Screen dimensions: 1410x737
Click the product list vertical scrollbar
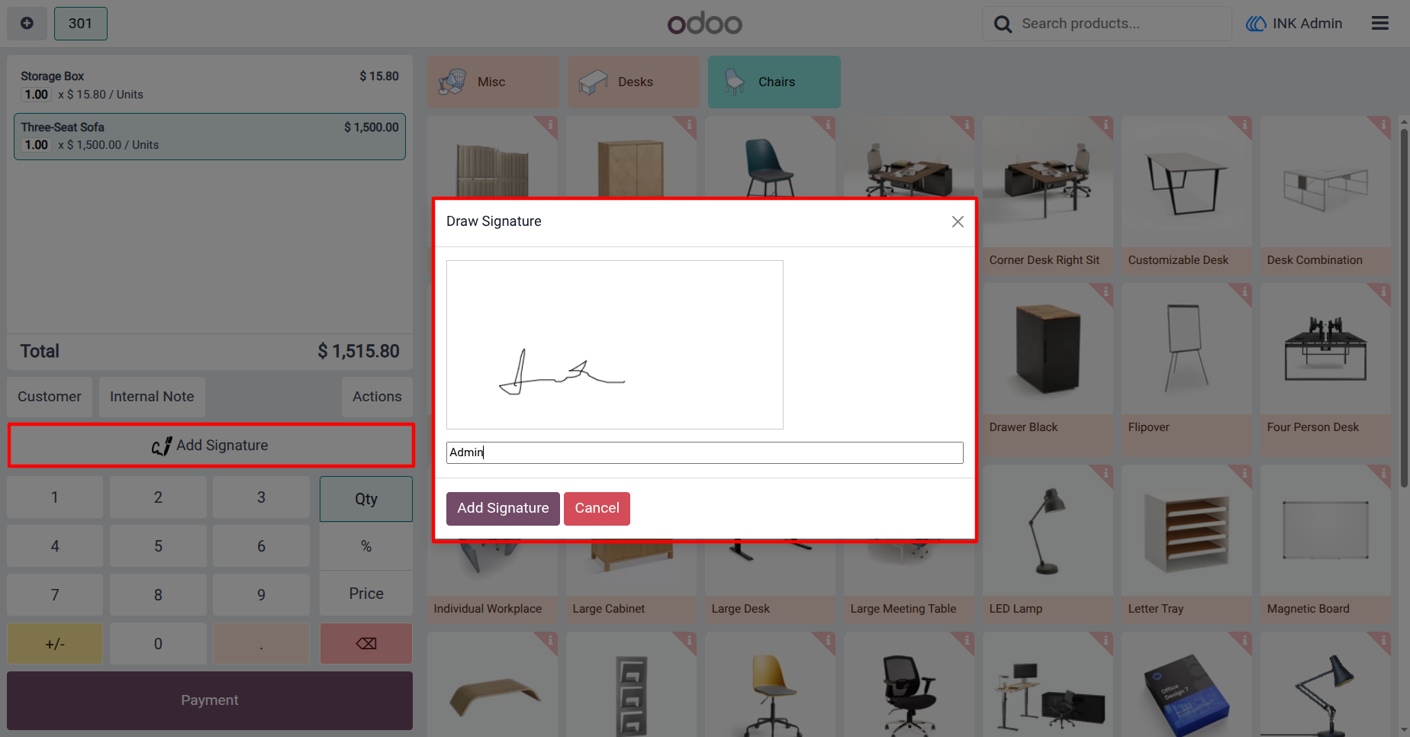(1404, 307)
